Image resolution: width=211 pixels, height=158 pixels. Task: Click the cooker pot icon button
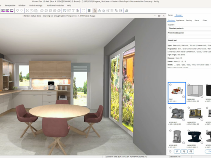pos(184,151)
